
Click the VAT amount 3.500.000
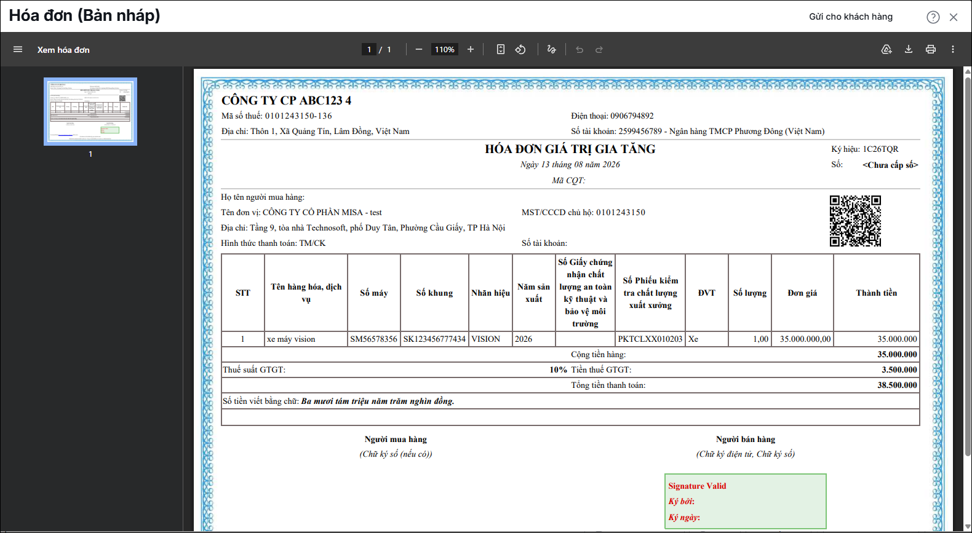[899, 369]
